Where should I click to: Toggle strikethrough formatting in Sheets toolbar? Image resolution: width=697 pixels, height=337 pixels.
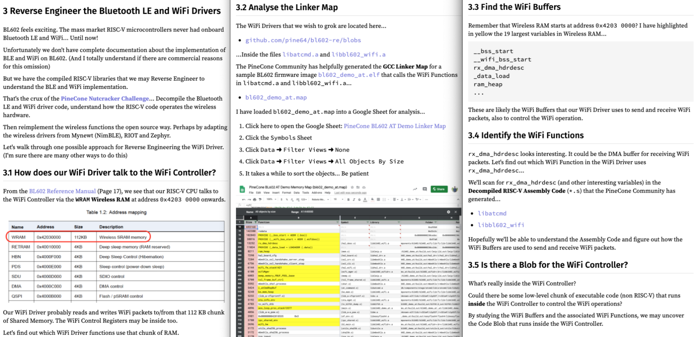(359, 199)
